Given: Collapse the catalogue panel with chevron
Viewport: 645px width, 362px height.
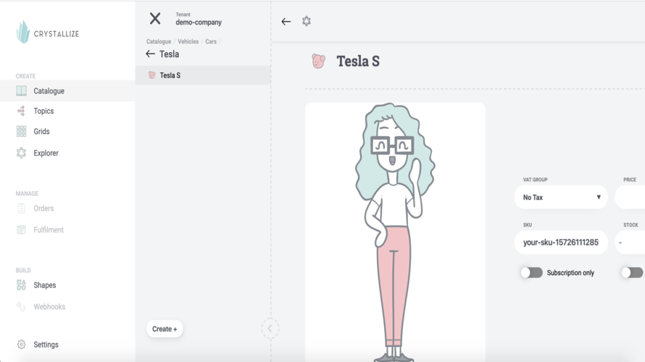Looking at the screenshot, I should click(270, 328).
